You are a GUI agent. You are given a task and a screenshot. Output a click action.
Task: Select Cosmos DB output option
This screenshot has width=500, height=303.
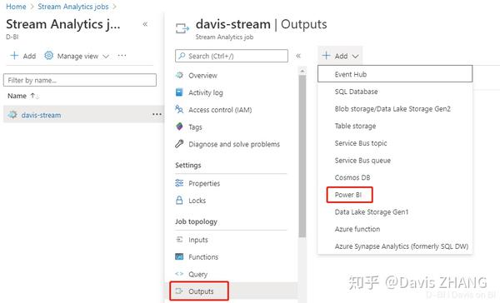(352, 177)
